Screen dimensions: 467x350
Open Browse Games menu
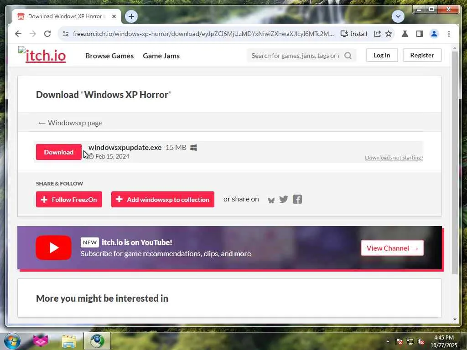pyautogui.click(x=109, y=56)
